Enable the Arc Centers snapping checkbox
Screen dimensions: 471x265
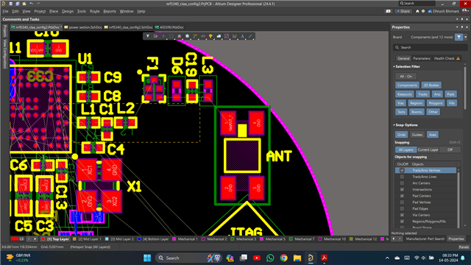402,183
